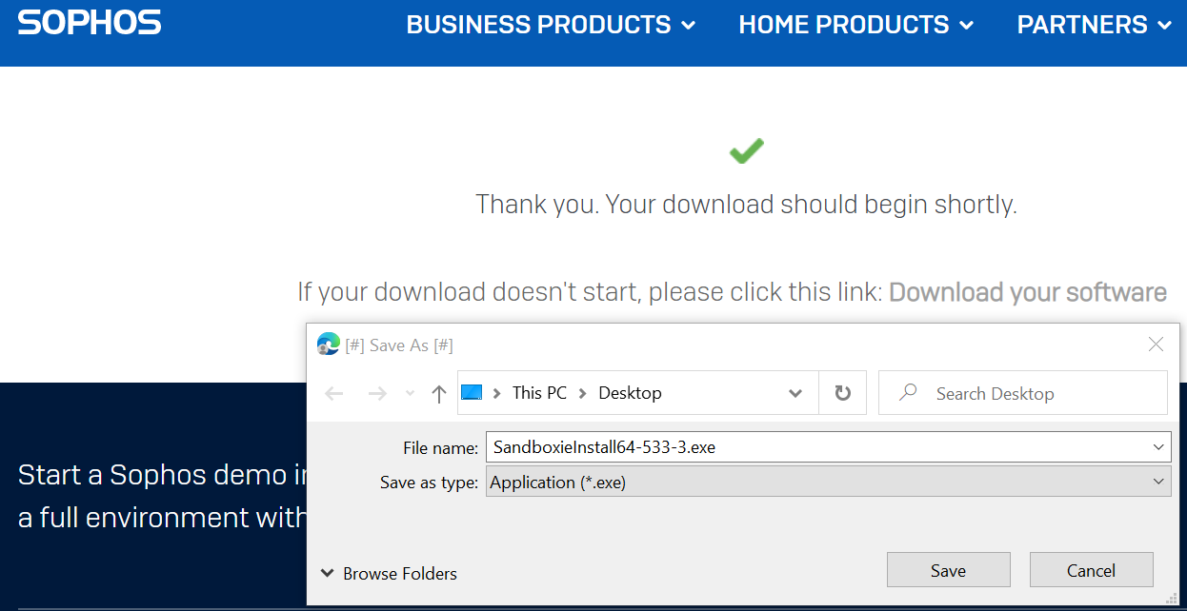Click the search magnifier icon
This screenshot has width=1187, height=611.
(x=908, y=392)
